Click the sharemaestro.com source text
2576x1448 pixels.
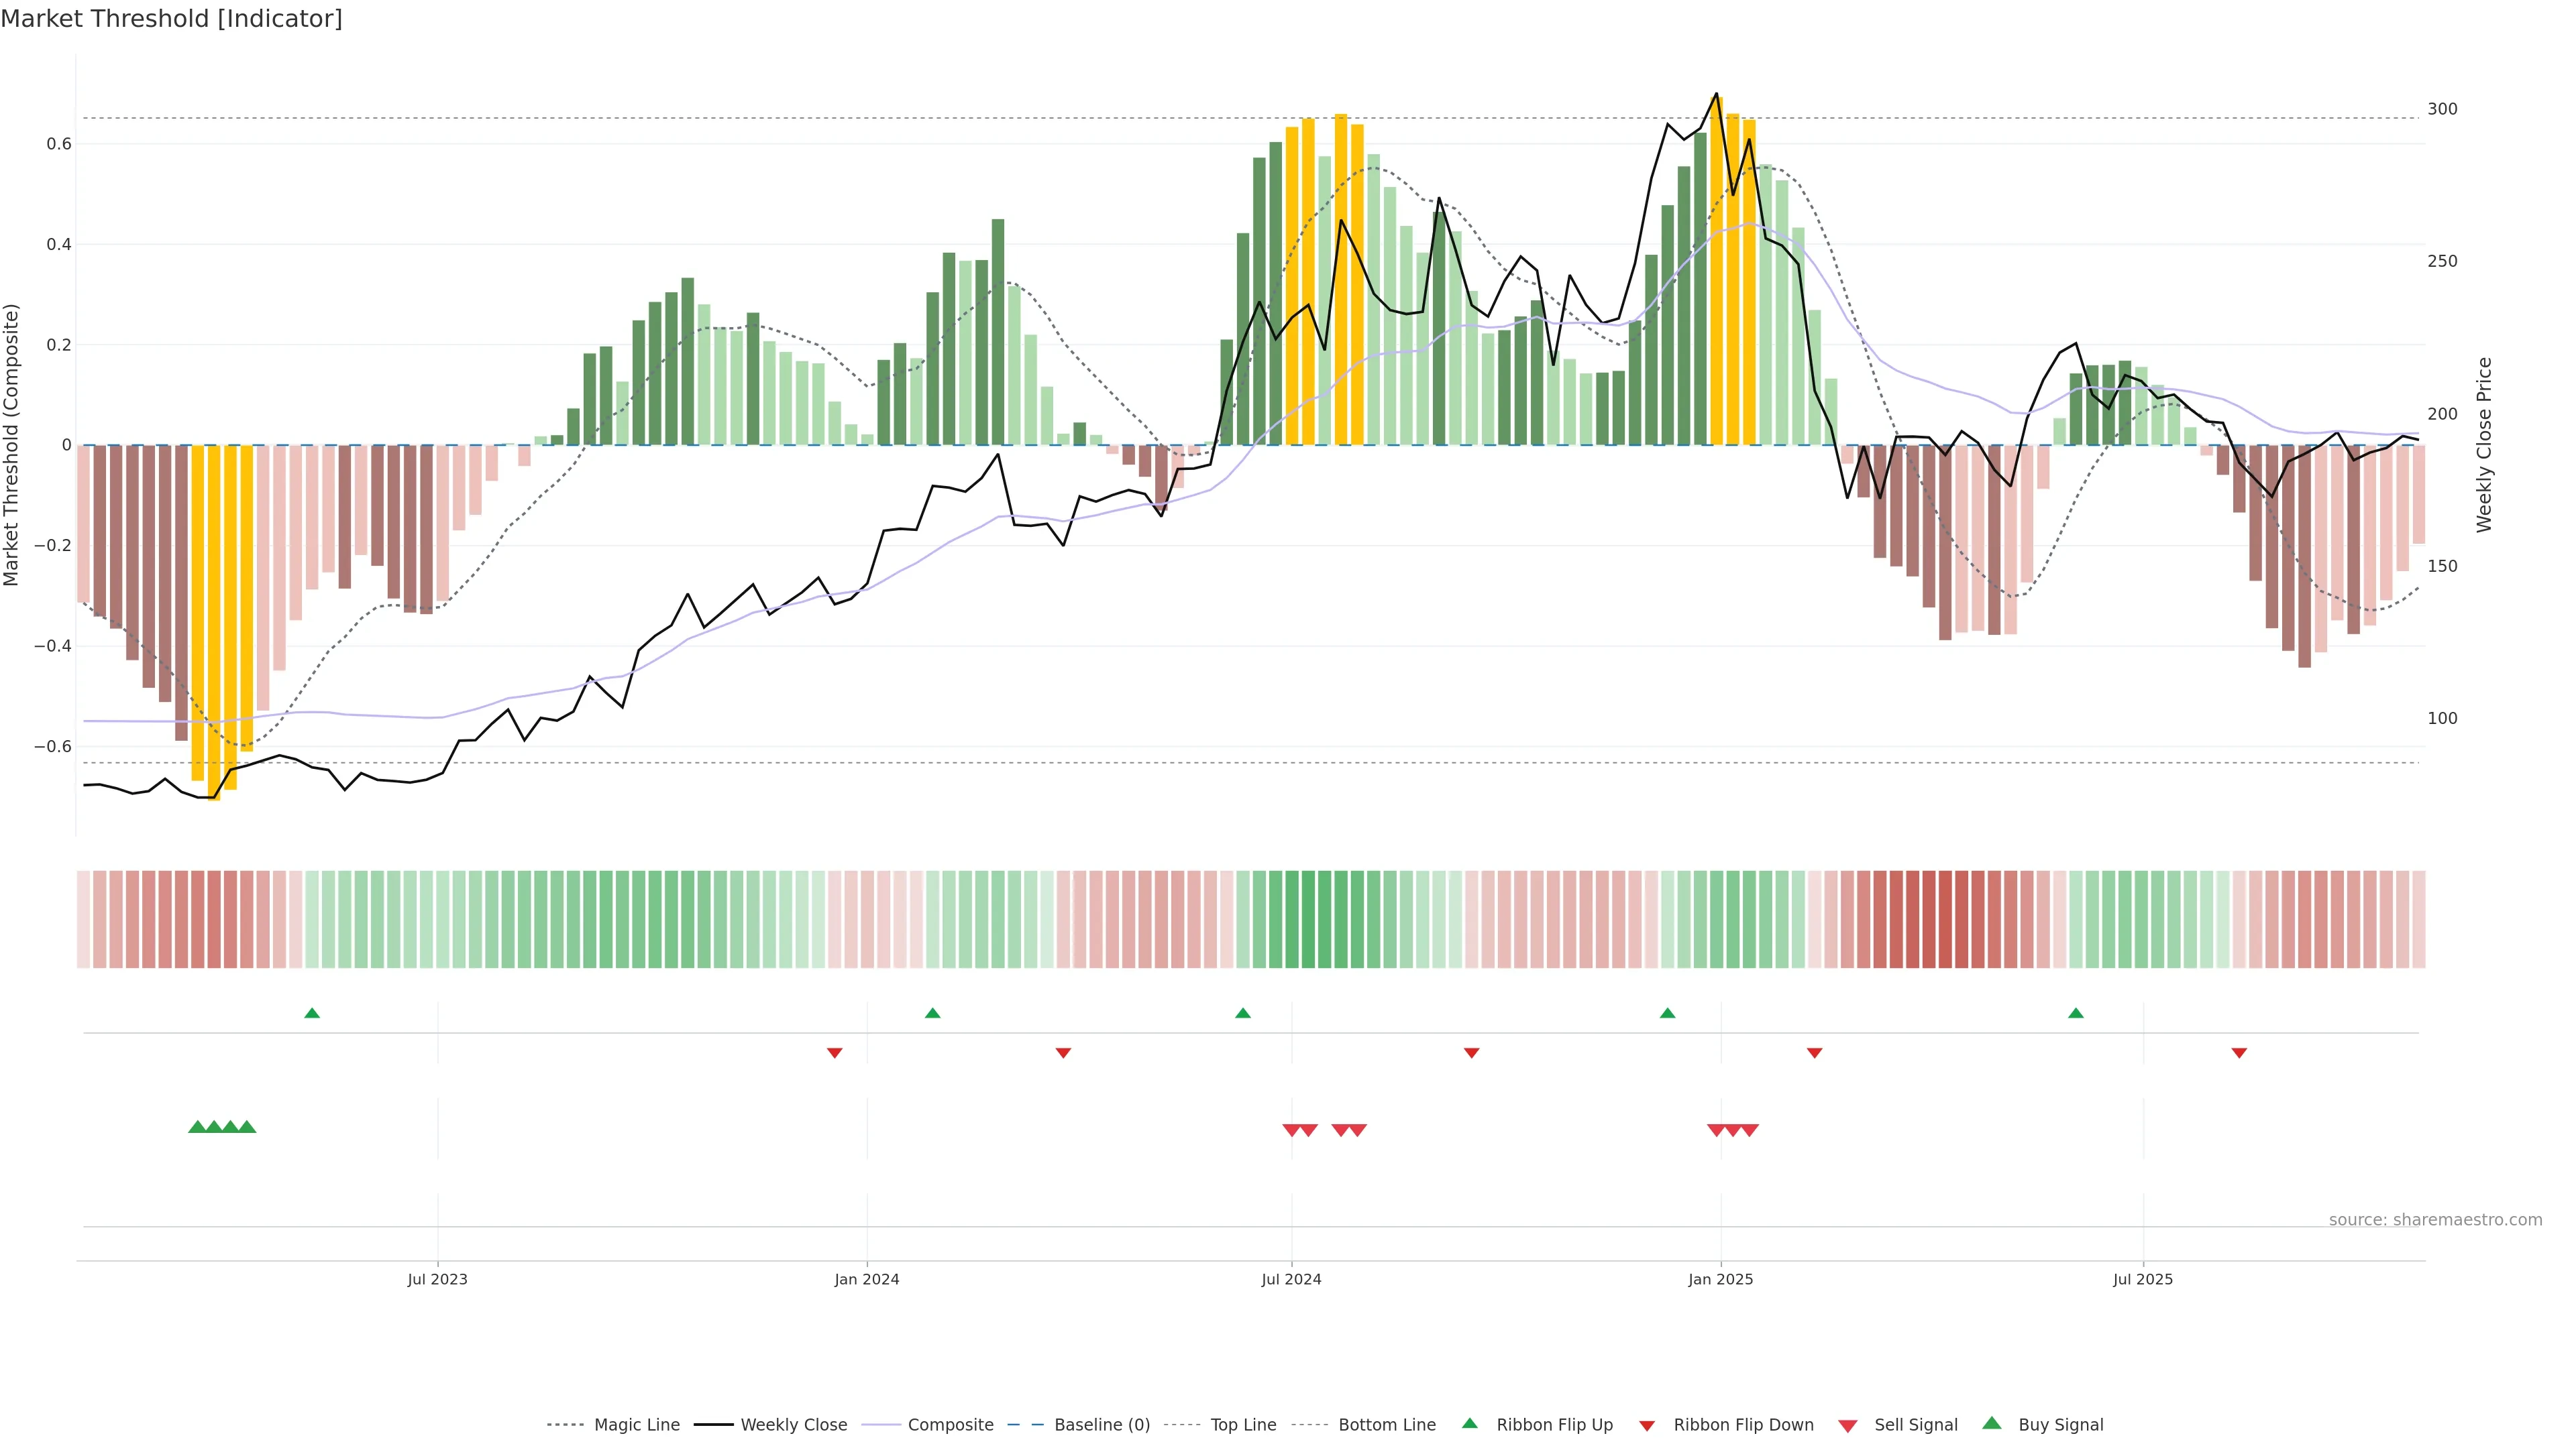click(x=2435, y=1220)
